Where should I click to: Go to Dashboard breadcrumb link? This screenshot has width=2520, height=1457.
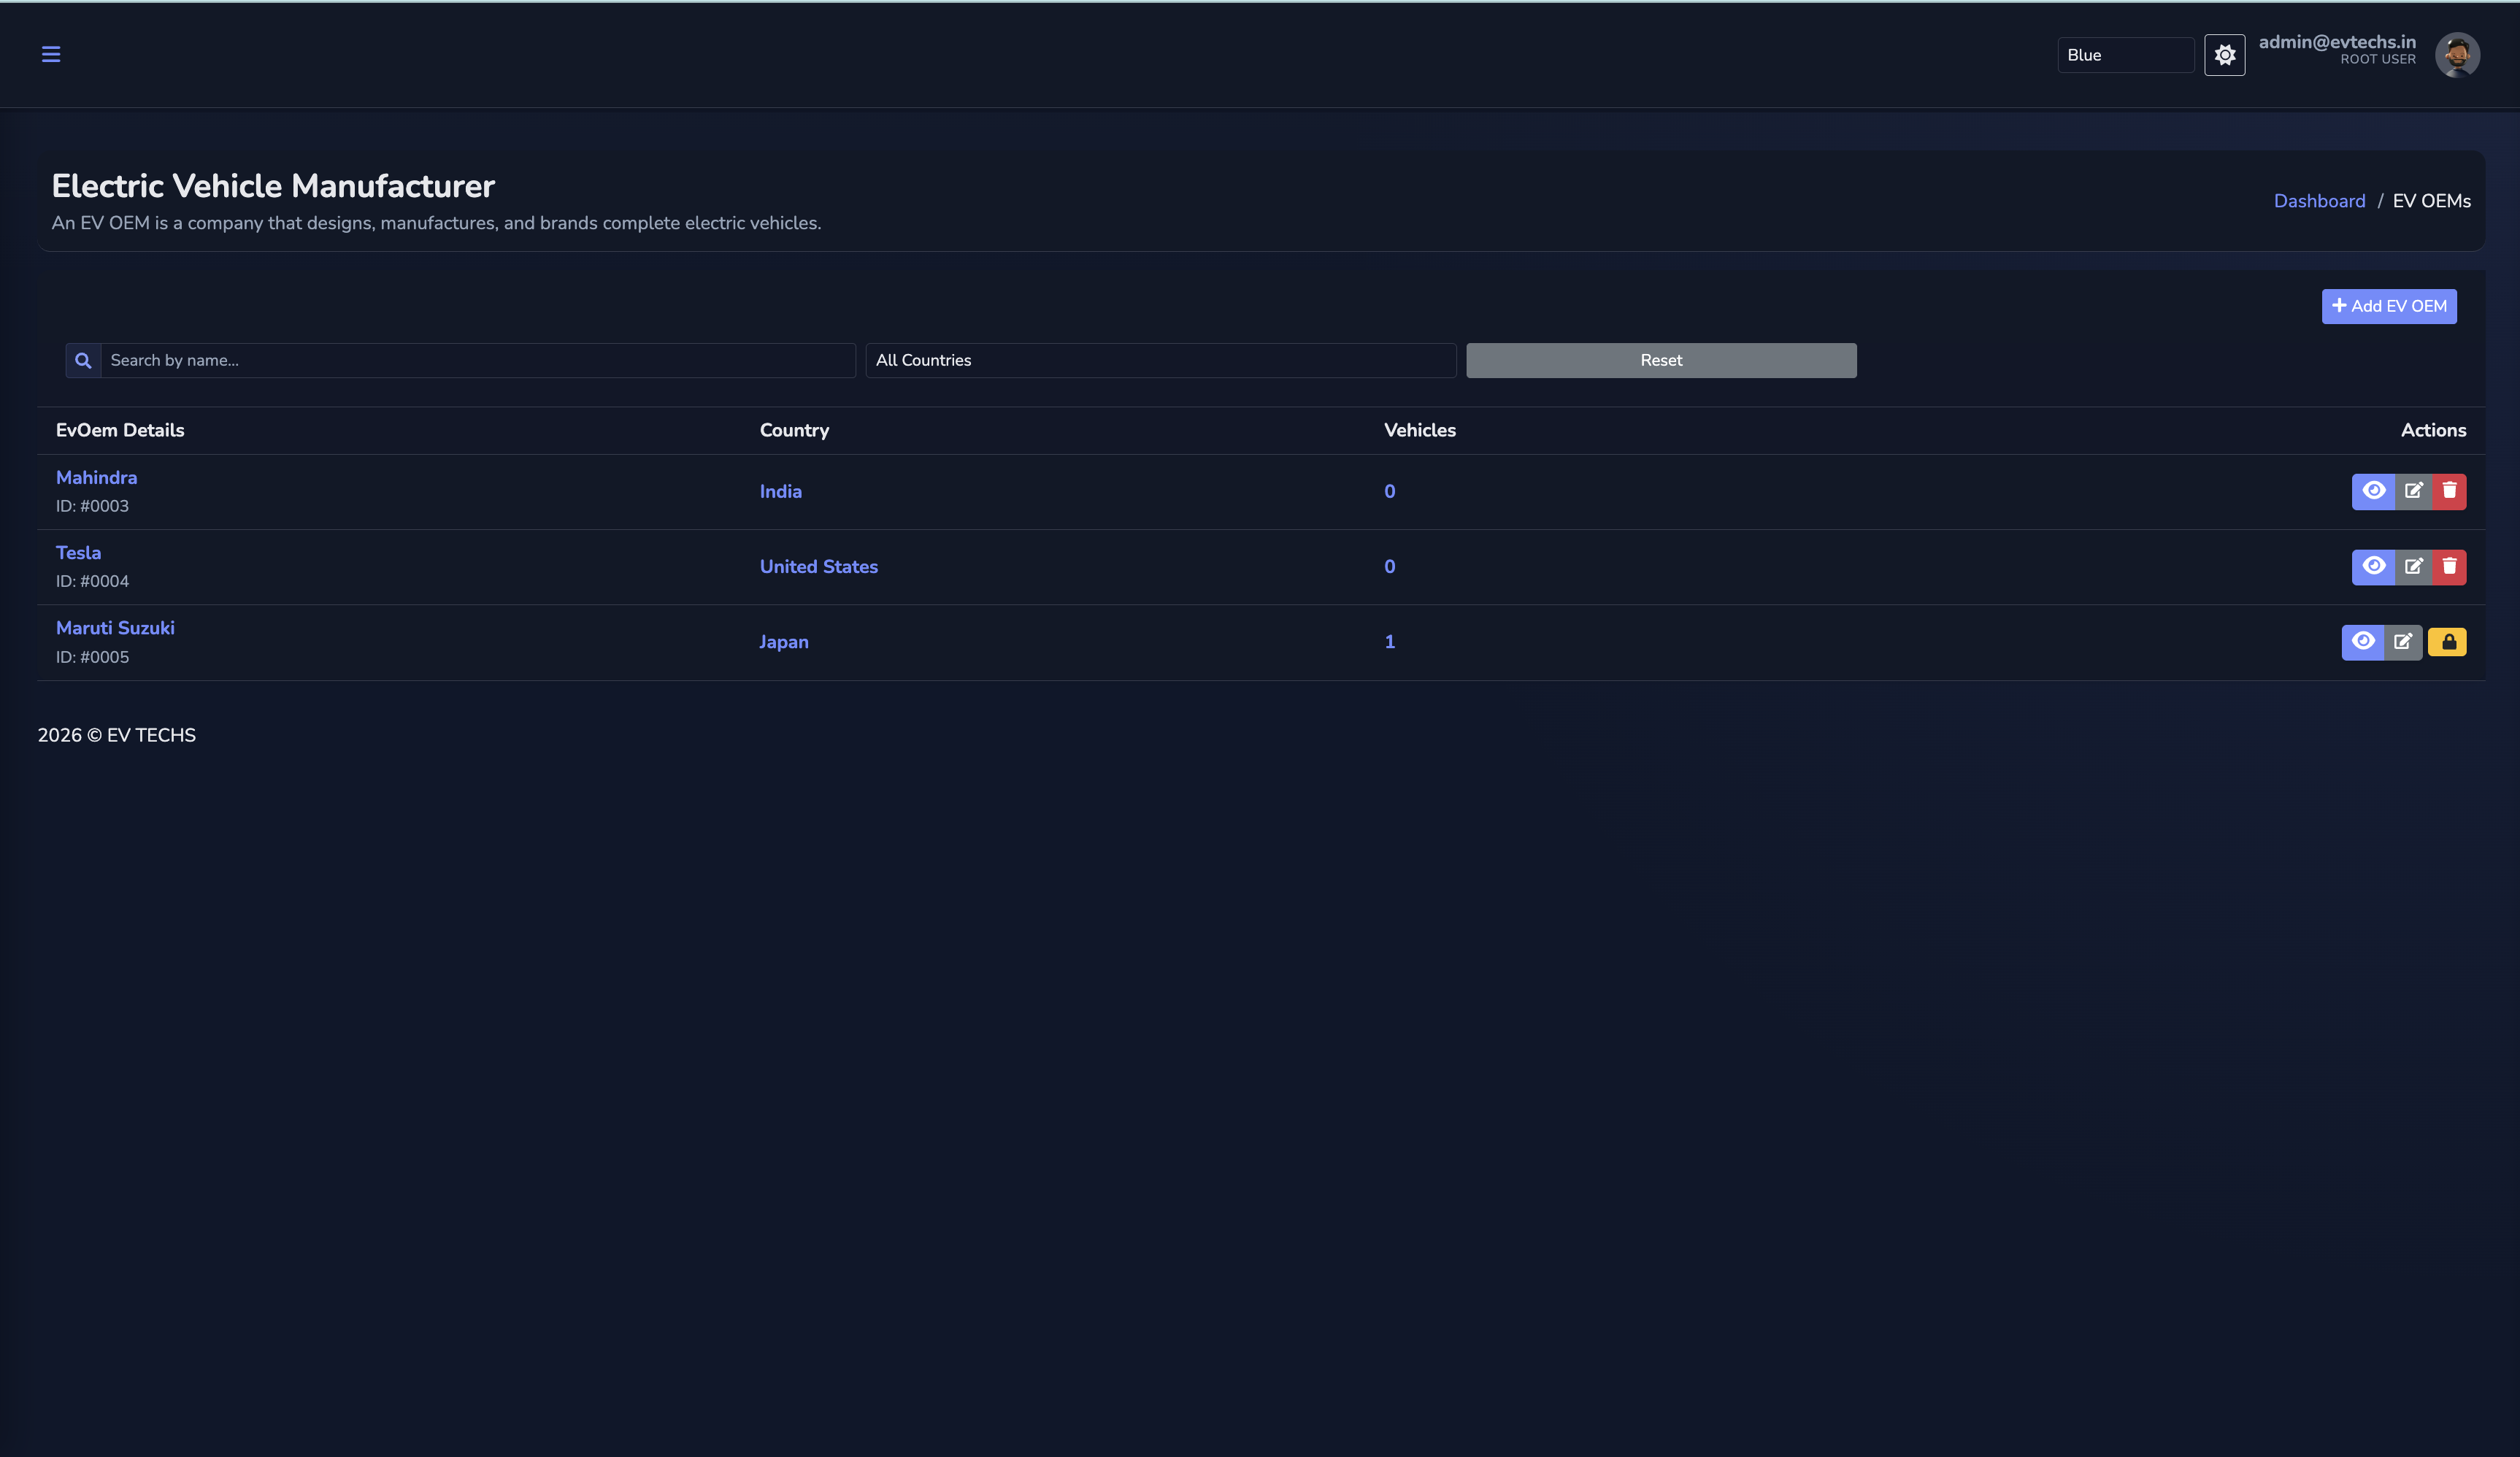click(x=2319, y=201)
